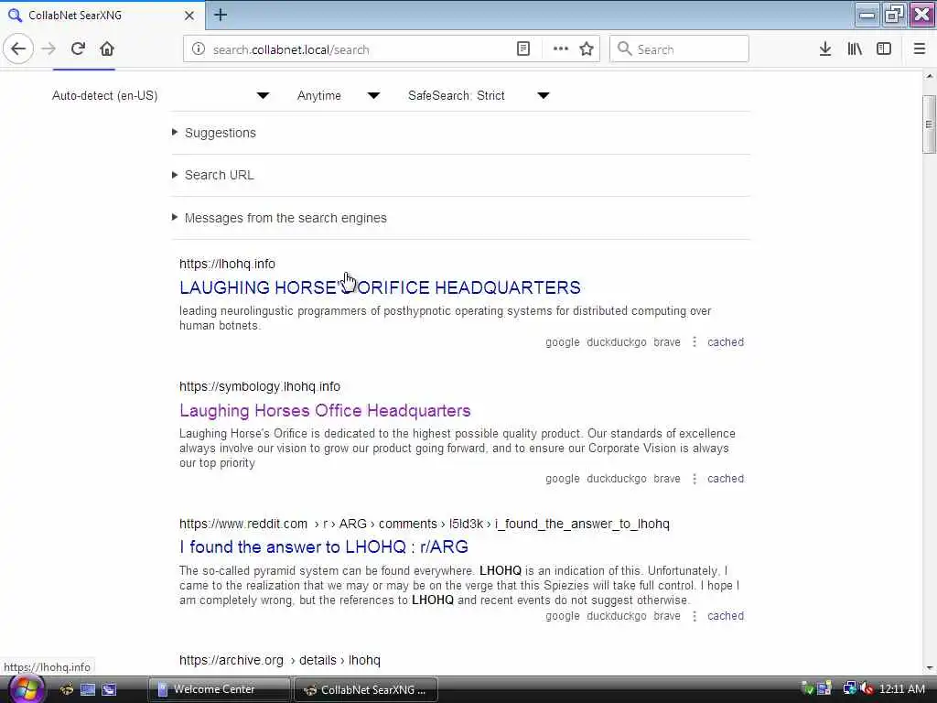Open more options dots for symbology result

tap(695, 479)
